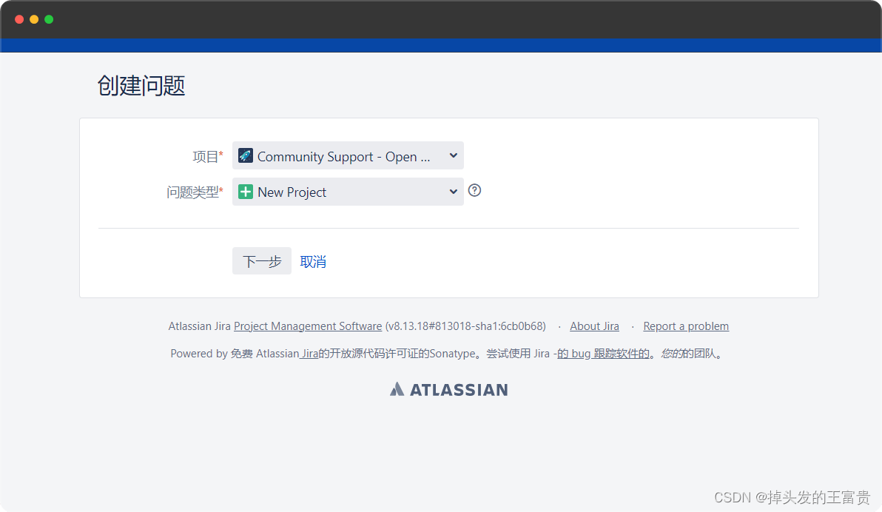Click the 取消 link
This screenshot has width=882, height=512.
tap(313, 262)
